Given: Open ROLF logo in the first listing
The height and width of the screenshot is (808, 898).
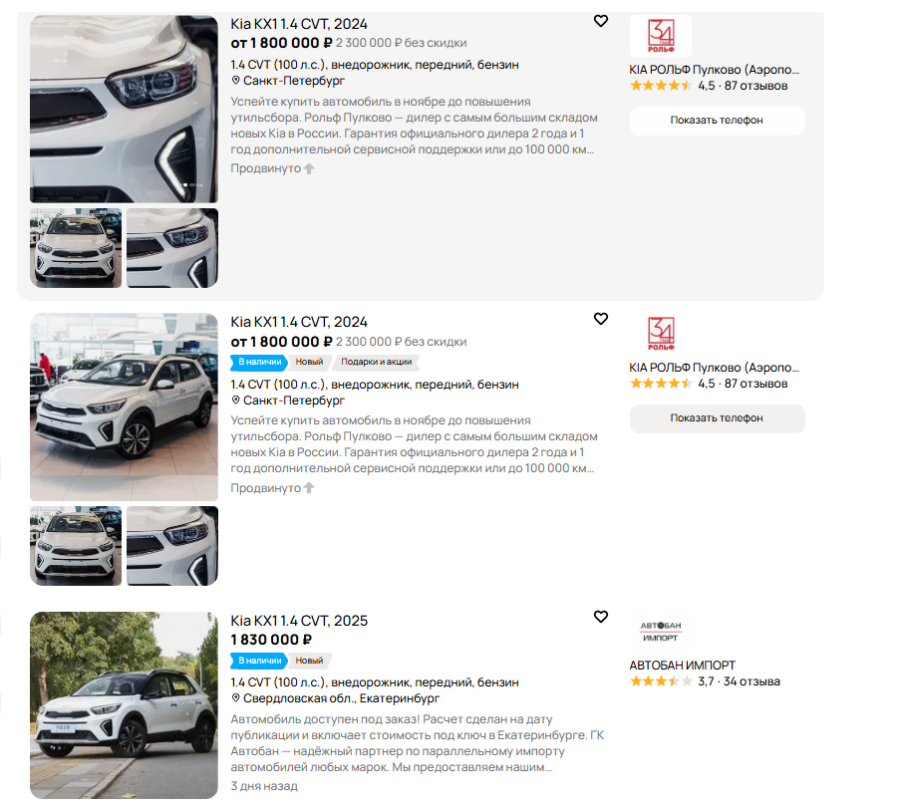Looking at the screenshot, I should point(661,36).
